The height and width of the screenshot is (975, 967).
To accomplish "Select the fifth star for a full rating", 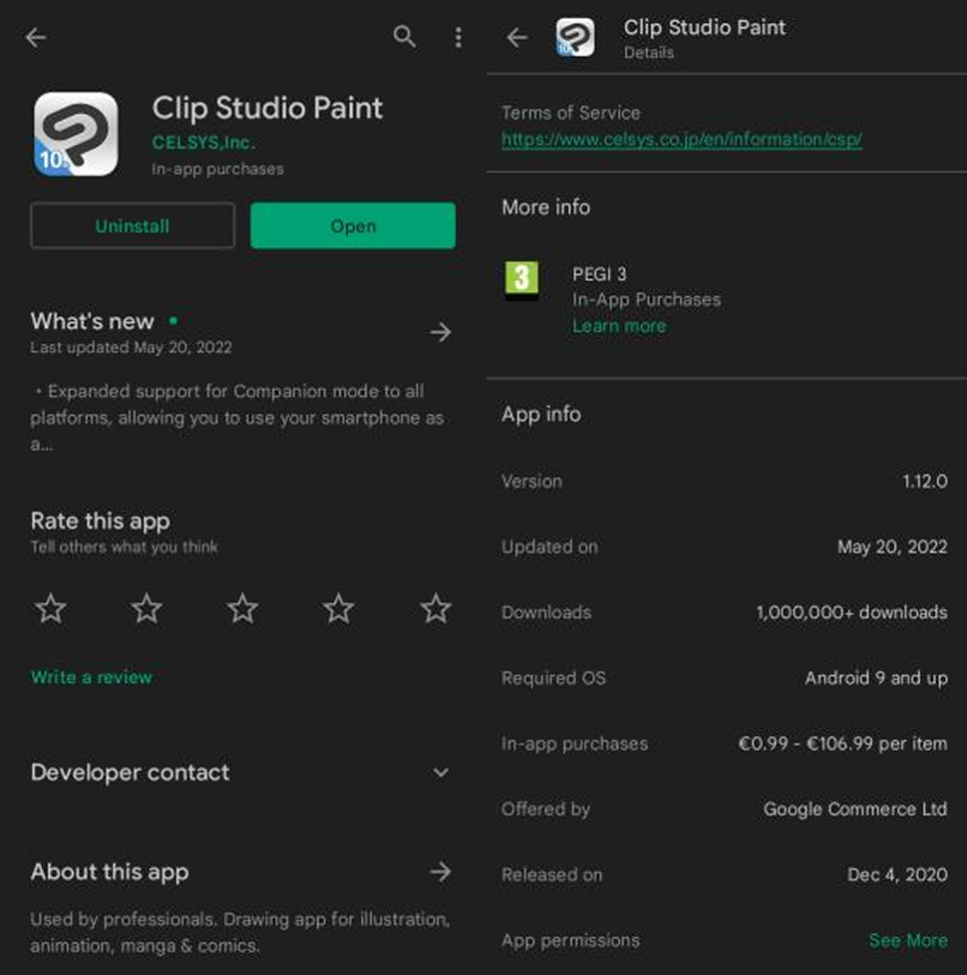I will [x=434, y=606].
